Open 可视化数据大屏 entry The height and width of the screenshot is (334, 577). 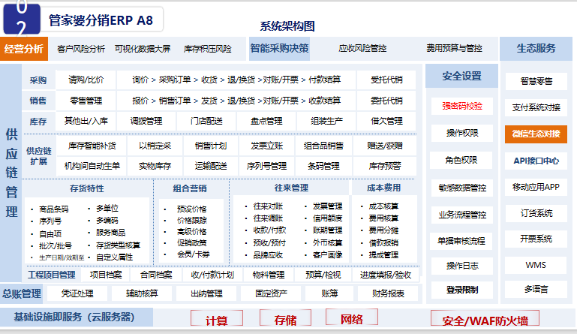pyautogui.click(x=143, y=49)
